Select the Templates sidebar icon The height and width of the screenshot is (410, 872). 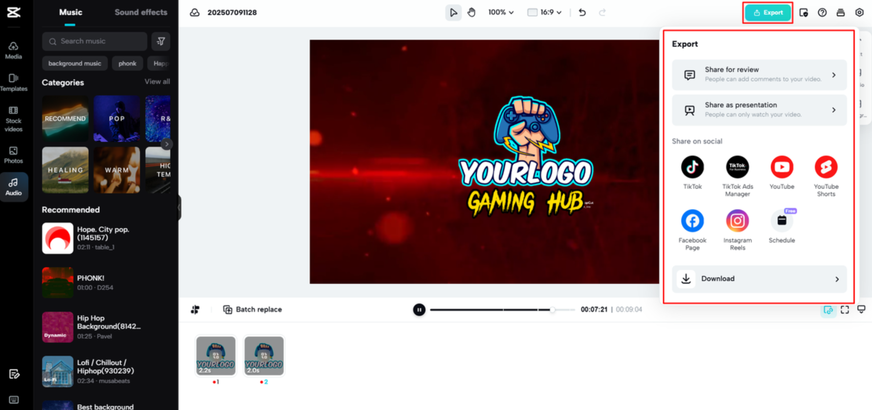point(14,82)
